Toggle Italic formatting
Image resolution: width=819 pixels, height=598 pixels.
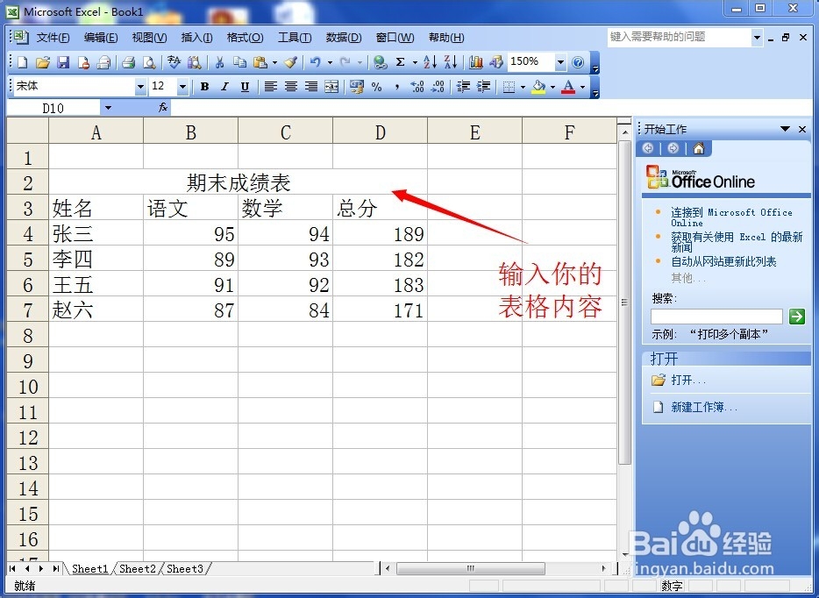(x=224, y=87)
